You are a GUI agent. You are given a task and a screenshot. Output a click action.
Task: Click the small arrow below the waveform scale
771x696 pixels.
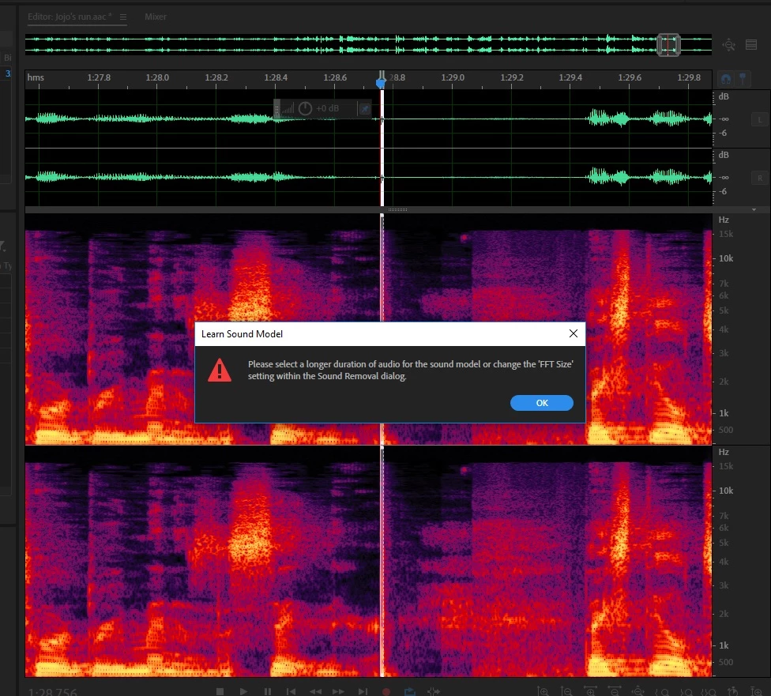[x=754, y=210]
